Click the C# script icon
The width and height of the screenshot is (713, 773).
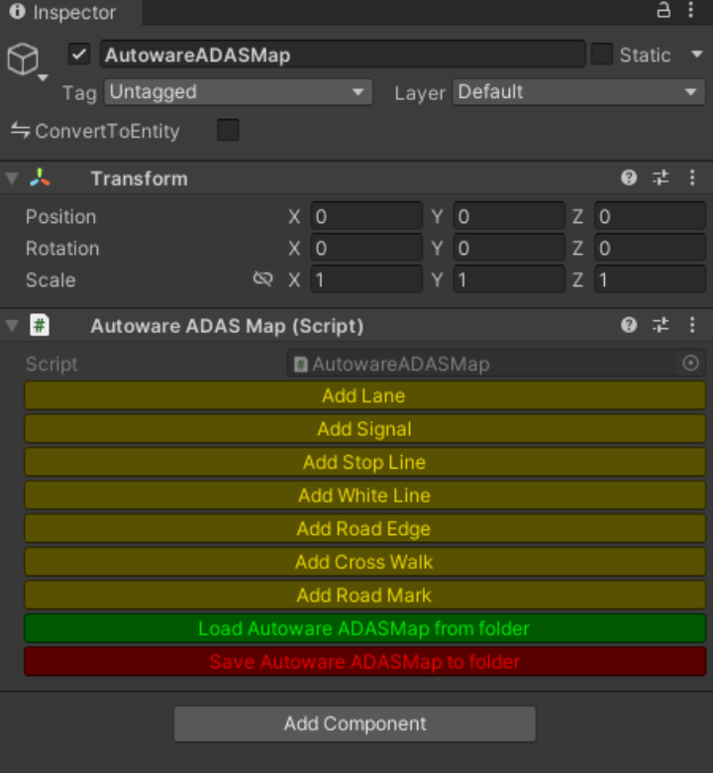[x=40, y=325]
